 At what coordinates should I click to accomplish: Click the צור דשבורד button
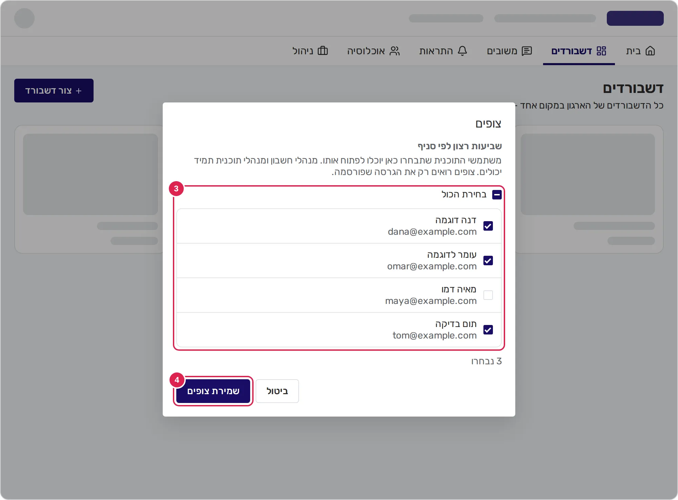[54, 91]
